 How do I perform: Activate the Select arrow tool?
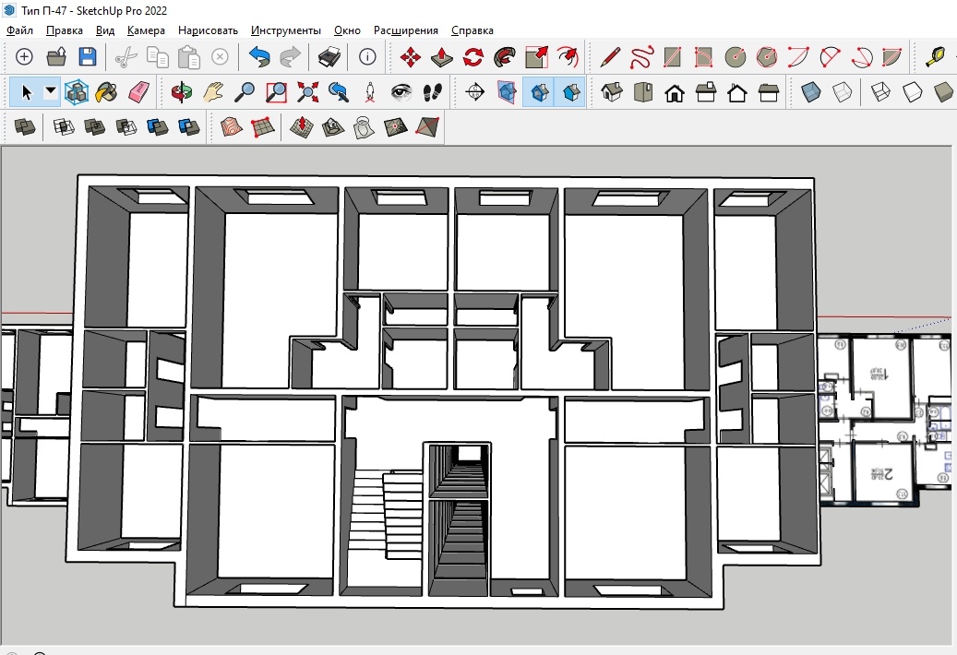(x=26, y=92)
